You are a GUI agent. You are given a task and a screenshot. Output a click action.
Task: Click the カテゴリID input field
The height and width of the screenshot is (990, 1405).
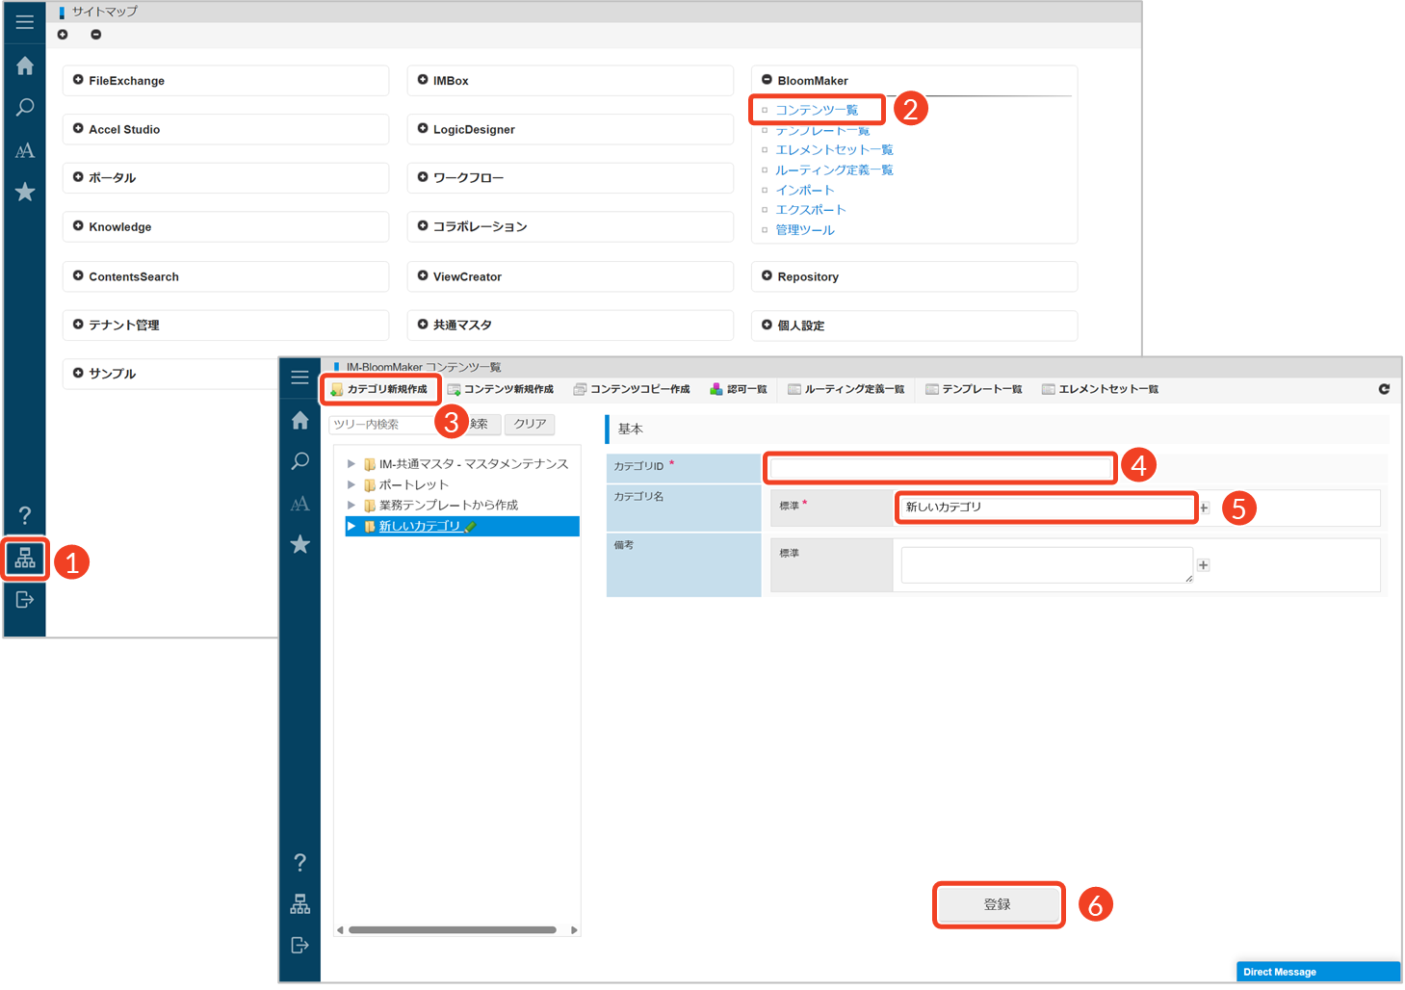pos(940,468)
